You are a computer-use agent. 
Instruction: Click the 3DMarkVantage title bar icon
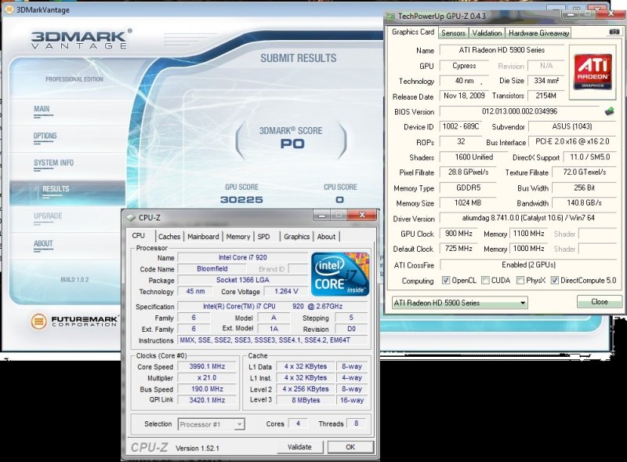tap(9, 9)
